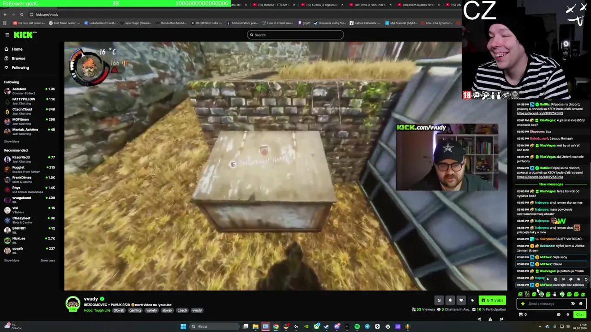This screenshot has width=591, height=332.
Task: Click the KICK logo
Action: (24, 35)
